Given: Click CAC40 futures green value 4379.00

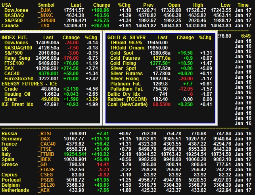Looking at the screenshot, I should 48,74.
